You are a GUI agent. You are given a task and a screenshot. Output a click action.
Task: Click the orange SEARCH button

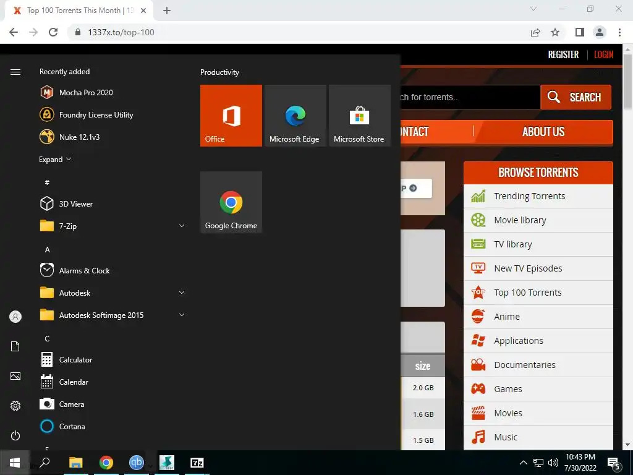(x=576, y=97)
